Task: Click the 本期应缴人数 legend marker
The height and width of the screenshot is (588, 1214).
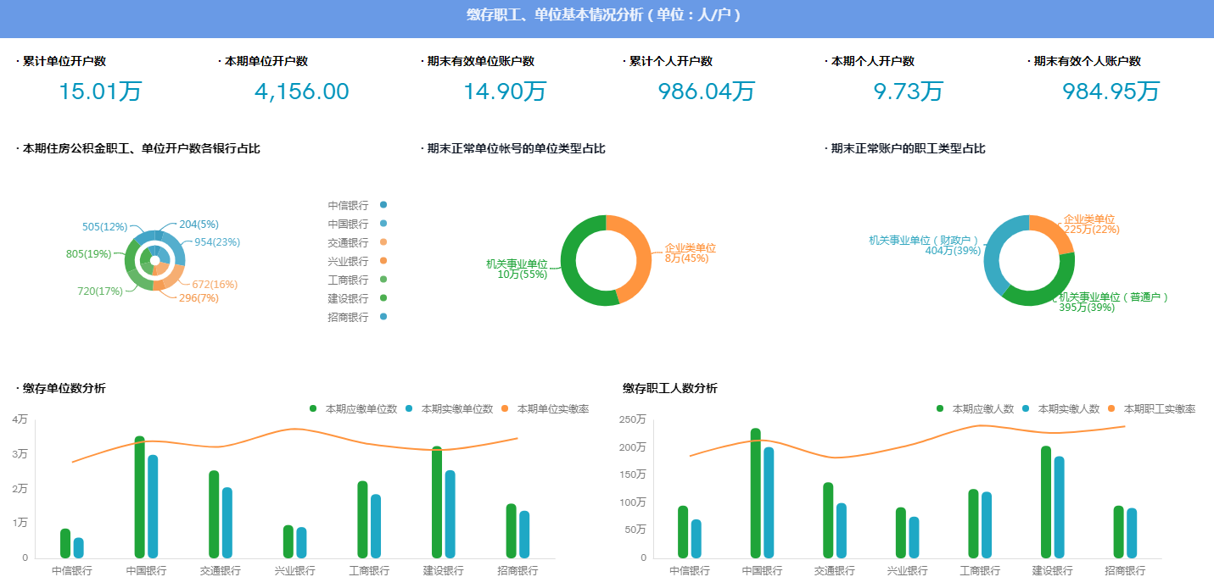Action: click(x=940, y=409)
